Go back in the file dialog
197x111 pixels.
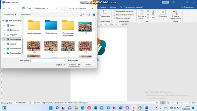coord(4,8)
